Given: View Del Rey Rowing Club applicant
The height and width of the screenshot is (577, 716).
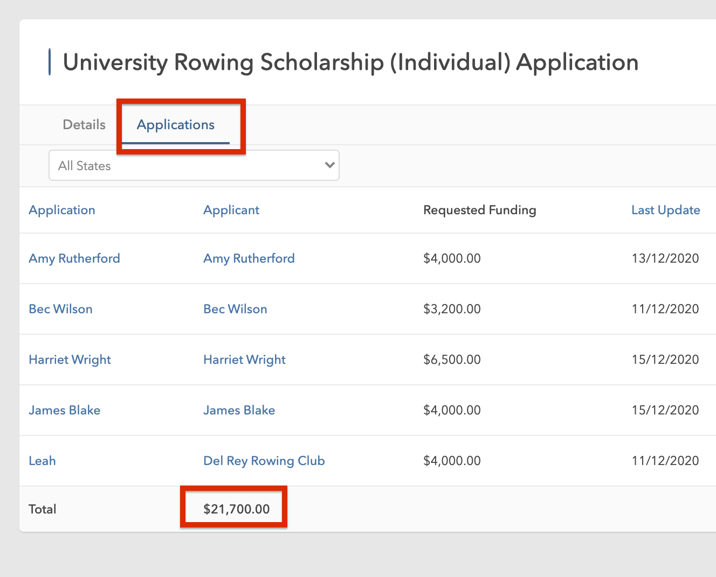Looking at the screenshot, I should [x=264, y=461].
